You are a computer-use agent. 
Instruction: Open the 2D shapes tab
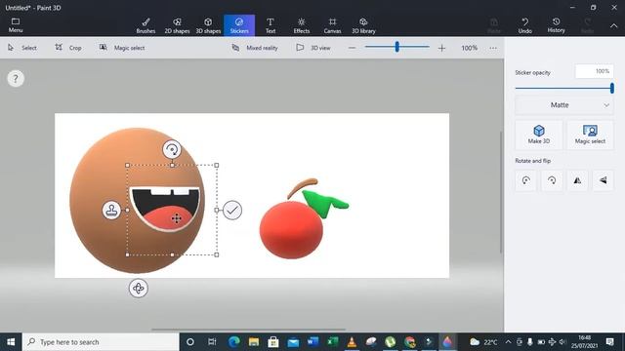tap(177, 25)
